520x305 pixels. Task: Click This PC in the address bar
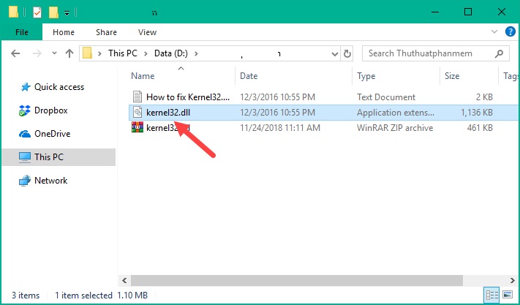tap(123, 53)
